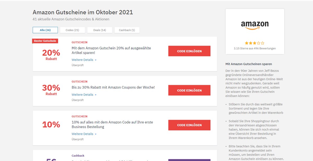Click the Bester Gutschein red badge

pyautogui.click(x=45, y=41)
